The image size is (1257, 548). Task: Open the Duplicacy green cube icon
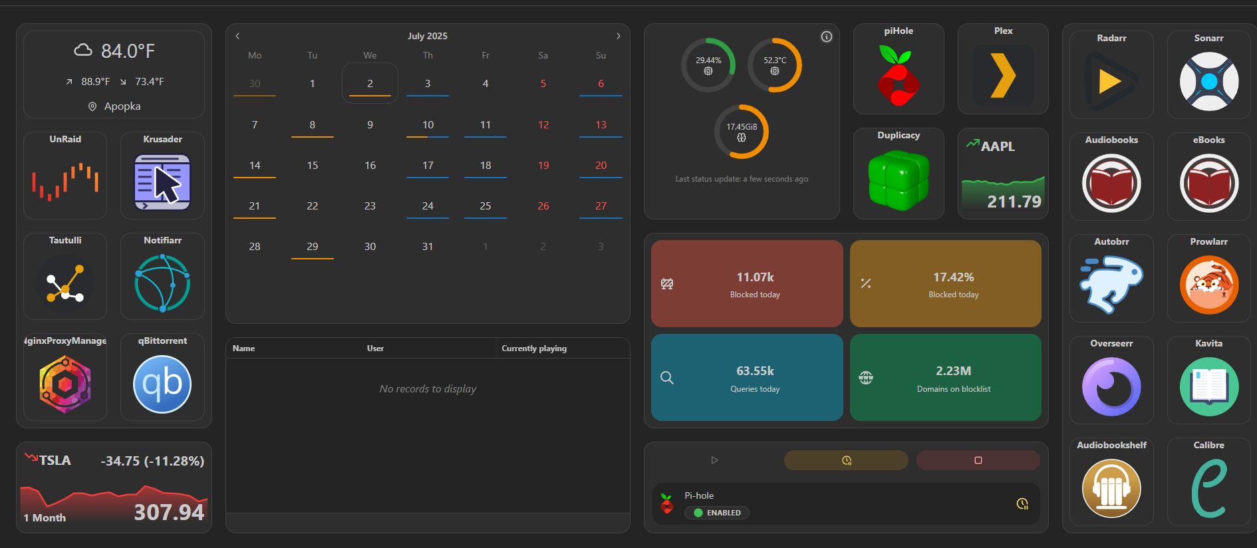pos(899,180)
